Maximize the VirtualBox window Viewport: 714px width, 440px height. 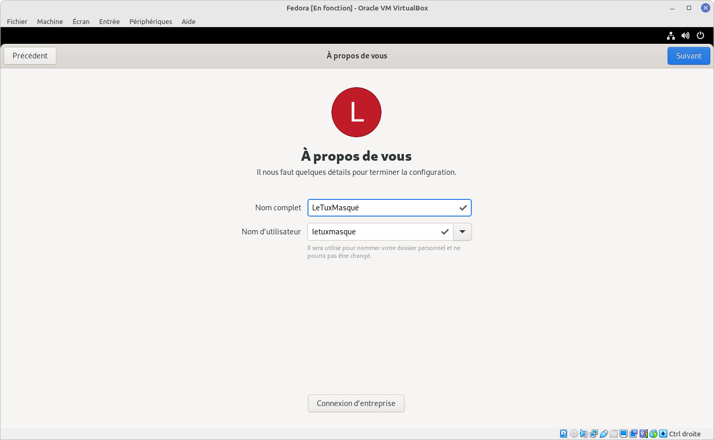(x=689, y=8)
